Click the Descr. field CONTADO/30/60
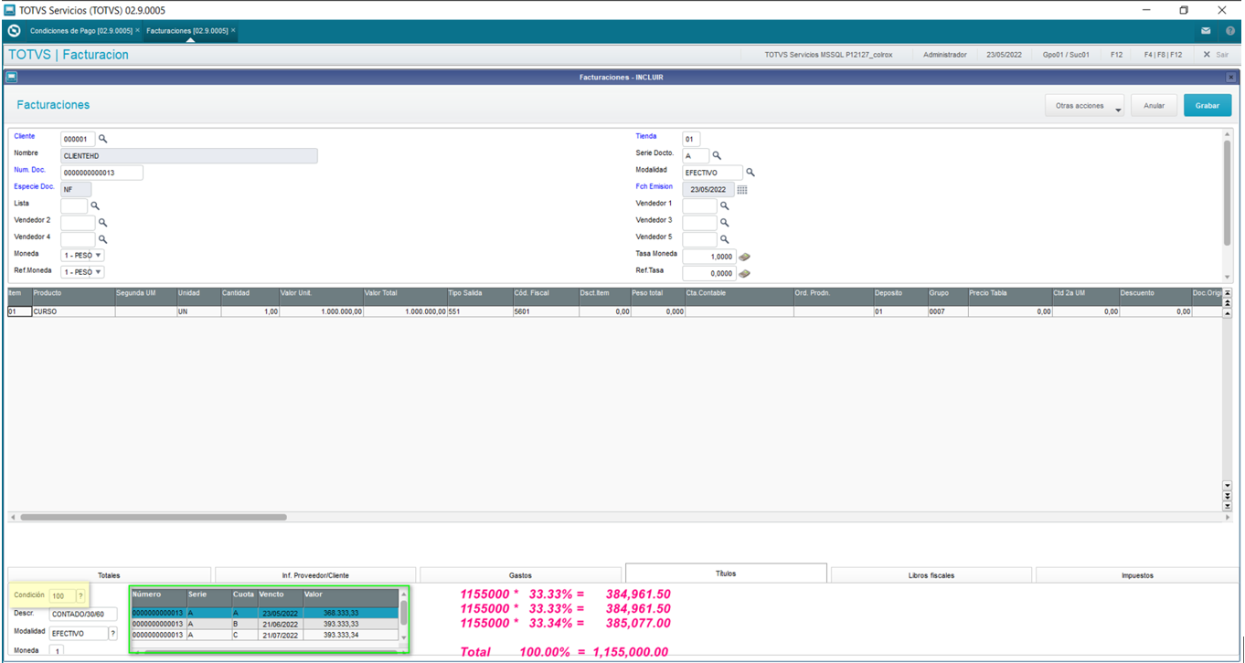This screenshot has width=1245, height=663. coord(83,615)
